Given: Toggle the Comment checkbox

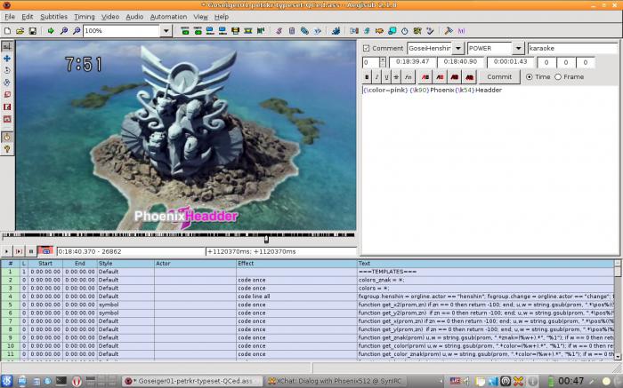Looking at the screenshot, I should pyautogui.click(x=367, y=48).
